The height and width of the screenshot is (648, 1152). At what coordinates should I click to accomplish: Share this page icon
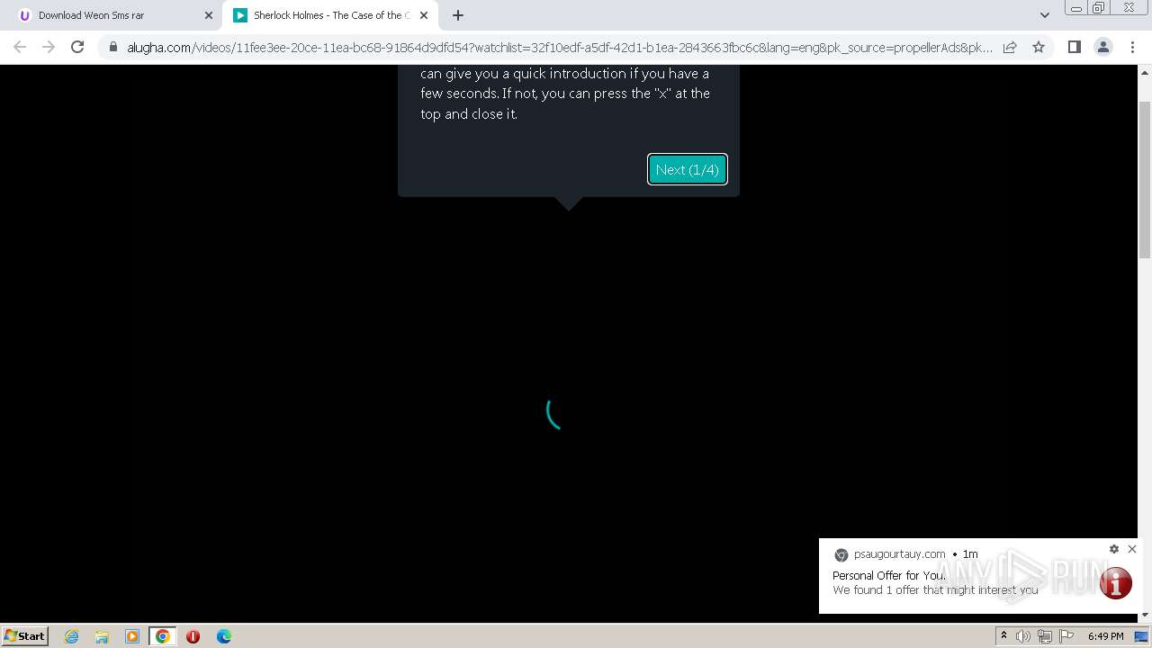click(x=1010, y=47)
